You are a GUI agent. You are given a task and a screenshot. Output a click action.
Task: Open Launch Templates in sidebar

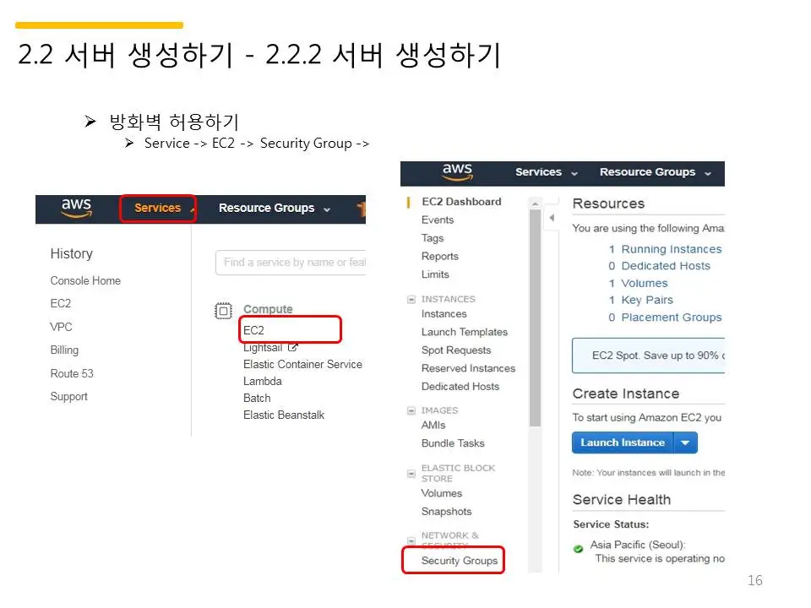(465, 332)
